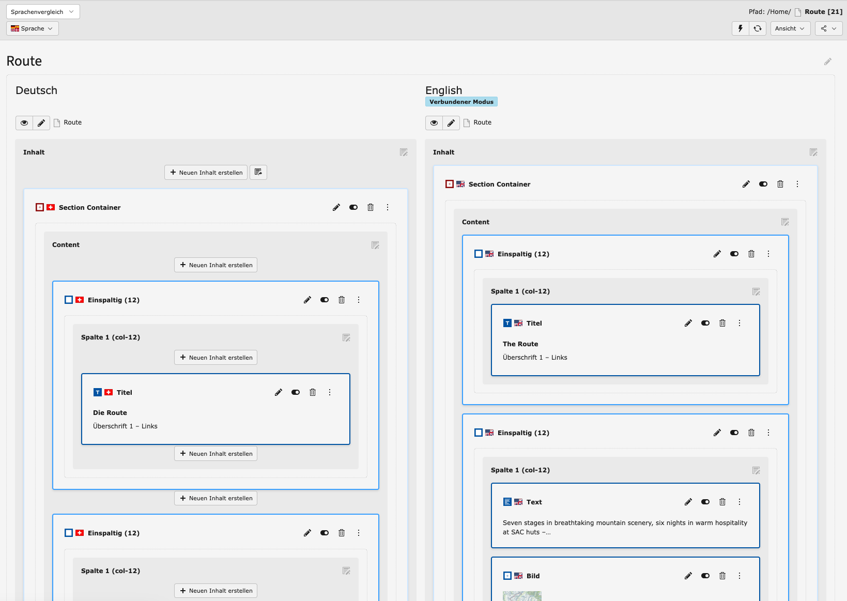Click paste icon next to top Neuen Inhalt erstellen
Viewport: 847px width, 601px height.
click(258, 172)
